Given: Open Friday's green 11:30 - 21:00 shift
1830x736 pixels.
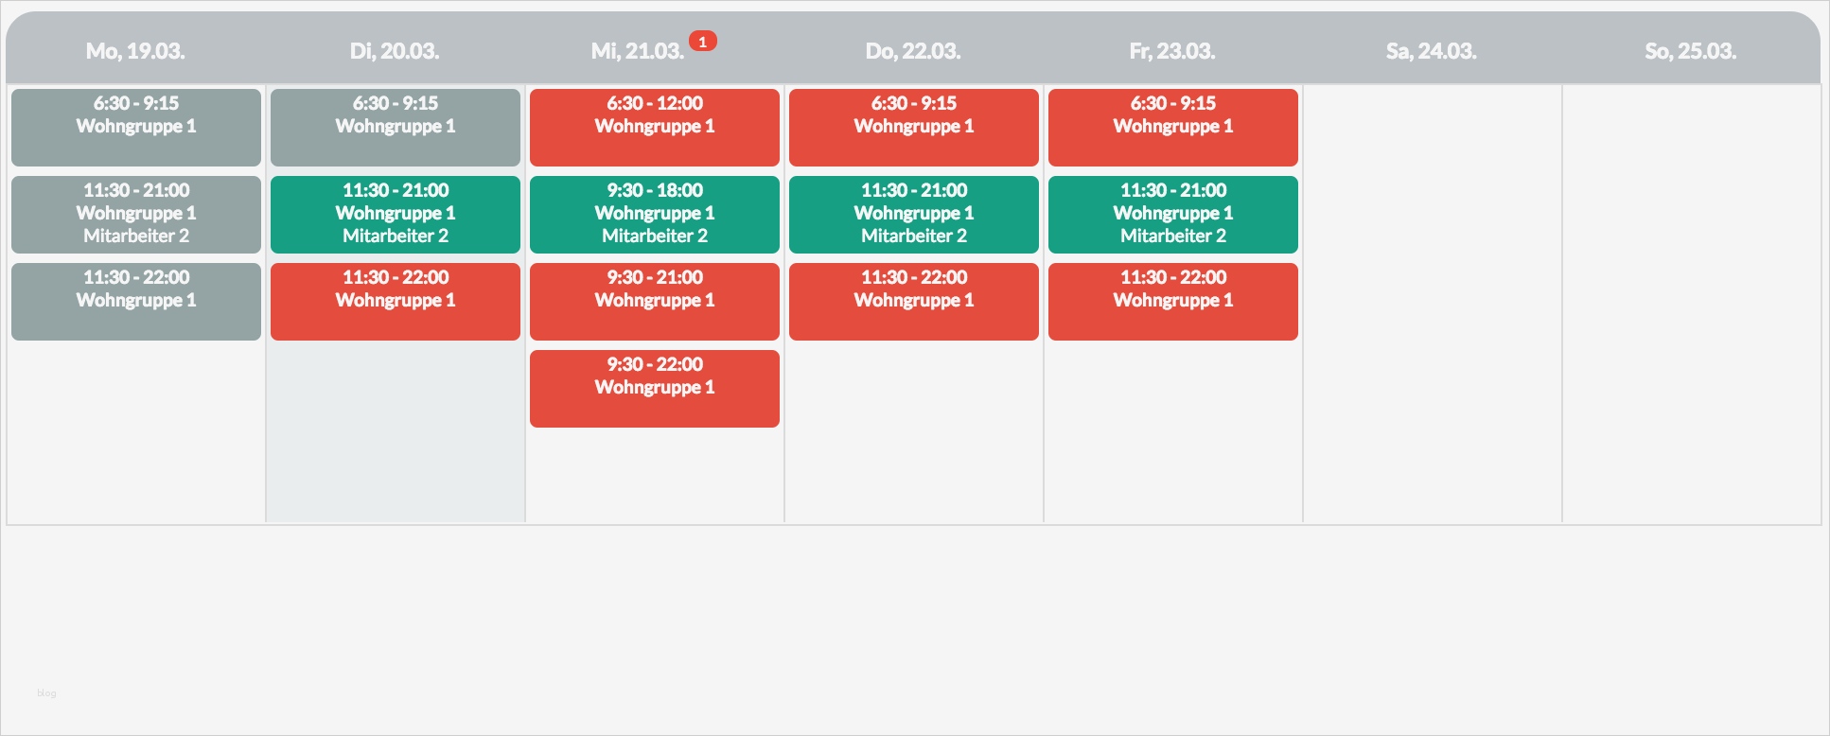Looking at the screenshot, I should click(1173, 215).
